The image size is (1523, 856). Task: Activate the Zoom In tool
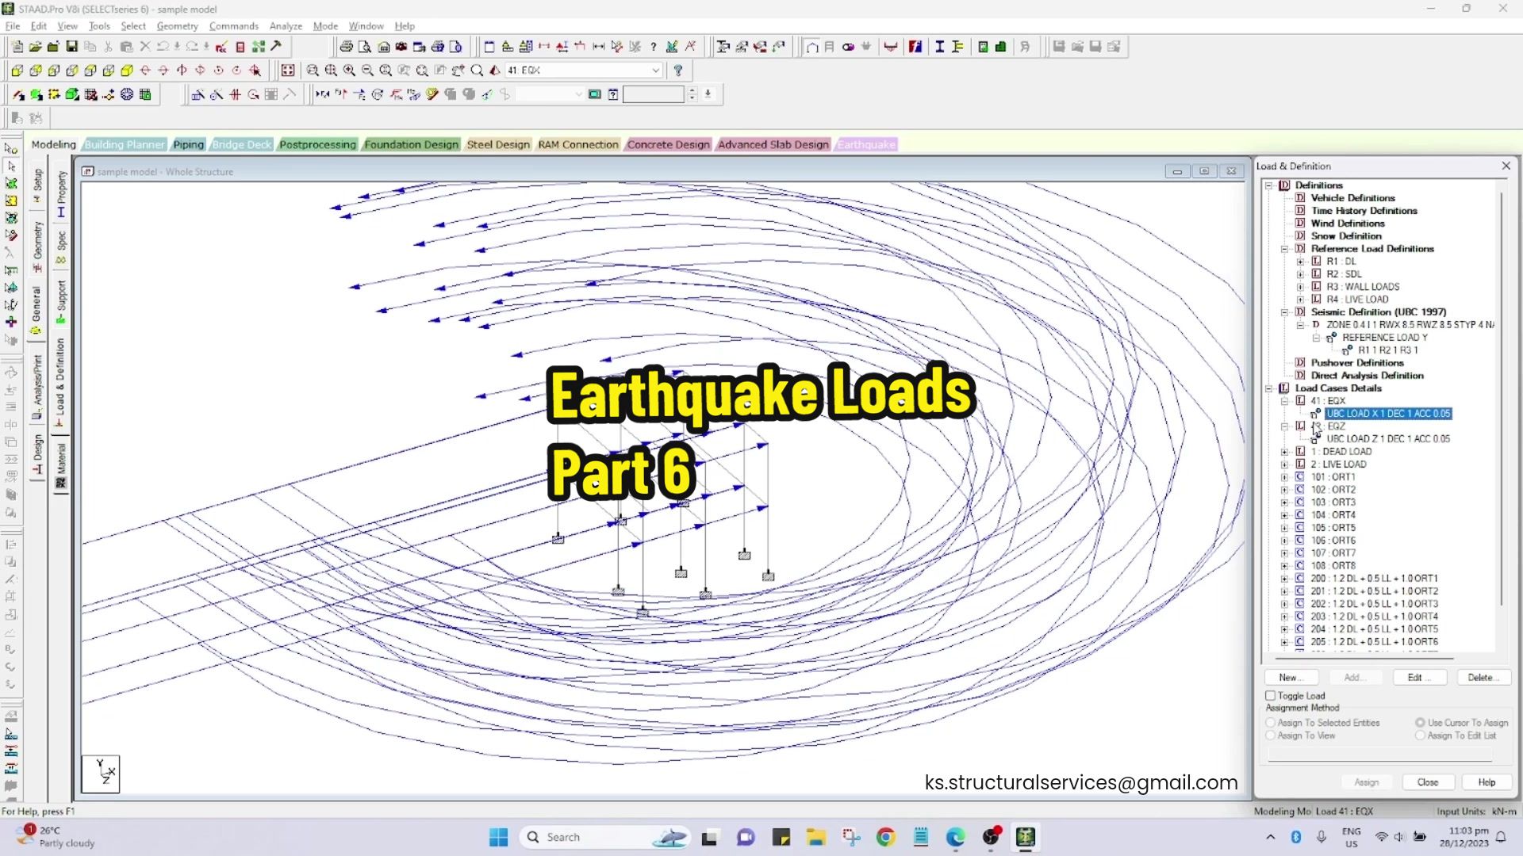[x=349, y=70]
